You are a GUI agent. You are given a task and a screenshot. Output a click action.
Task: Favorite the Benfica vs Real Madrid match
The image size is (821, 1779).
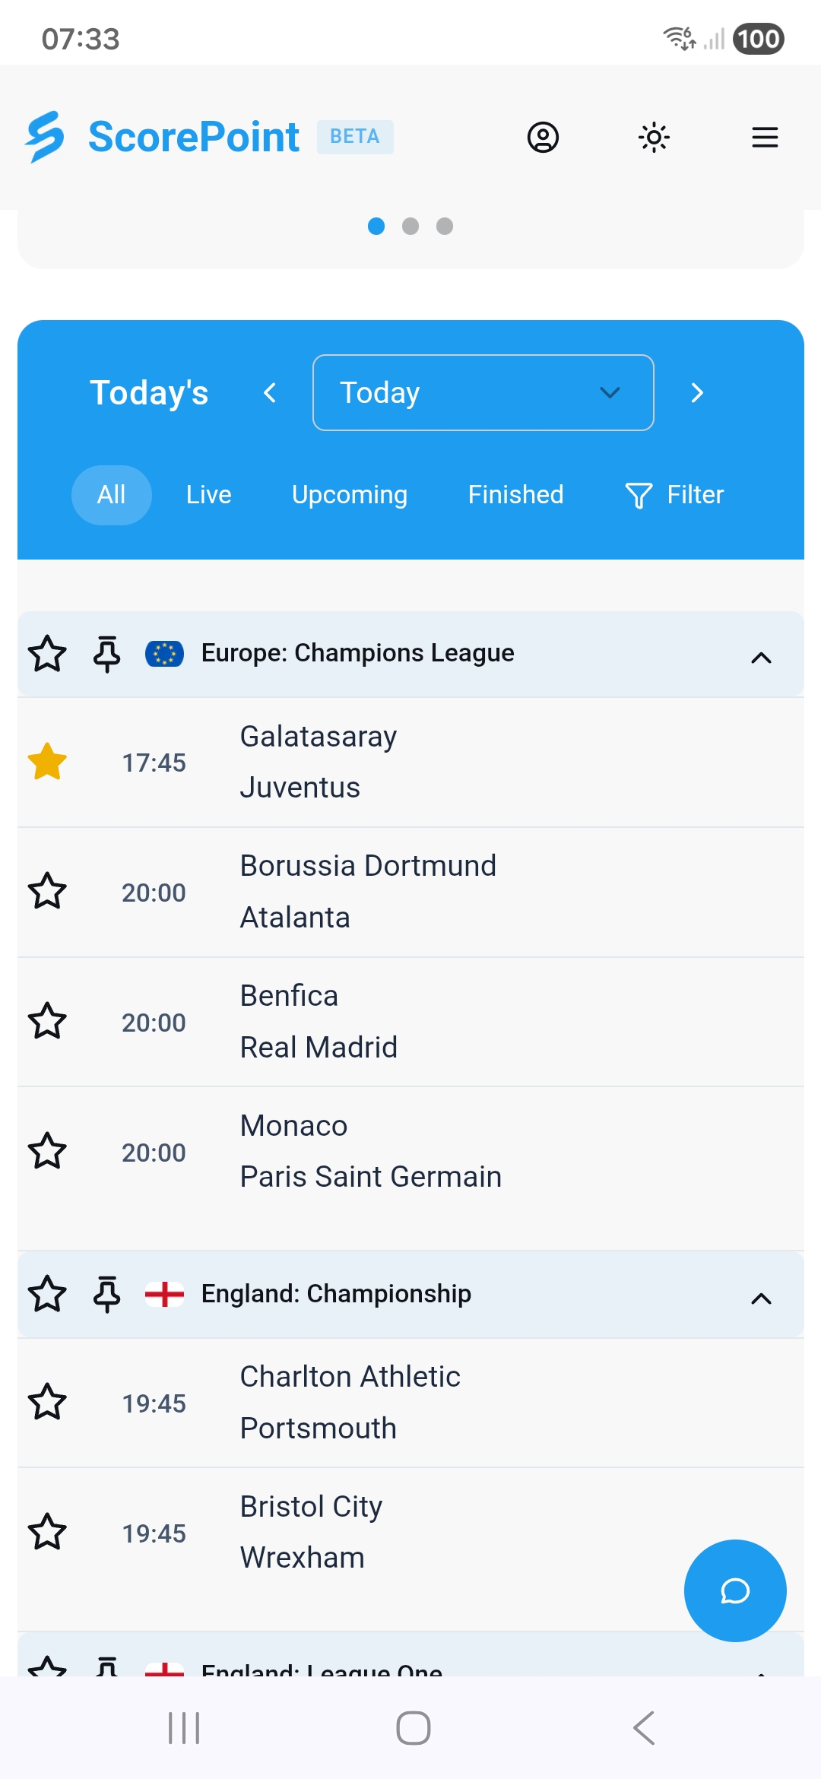coord(47,1021)
